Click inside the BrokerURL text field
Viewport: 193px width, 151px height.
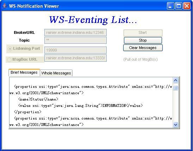(75, 32)
